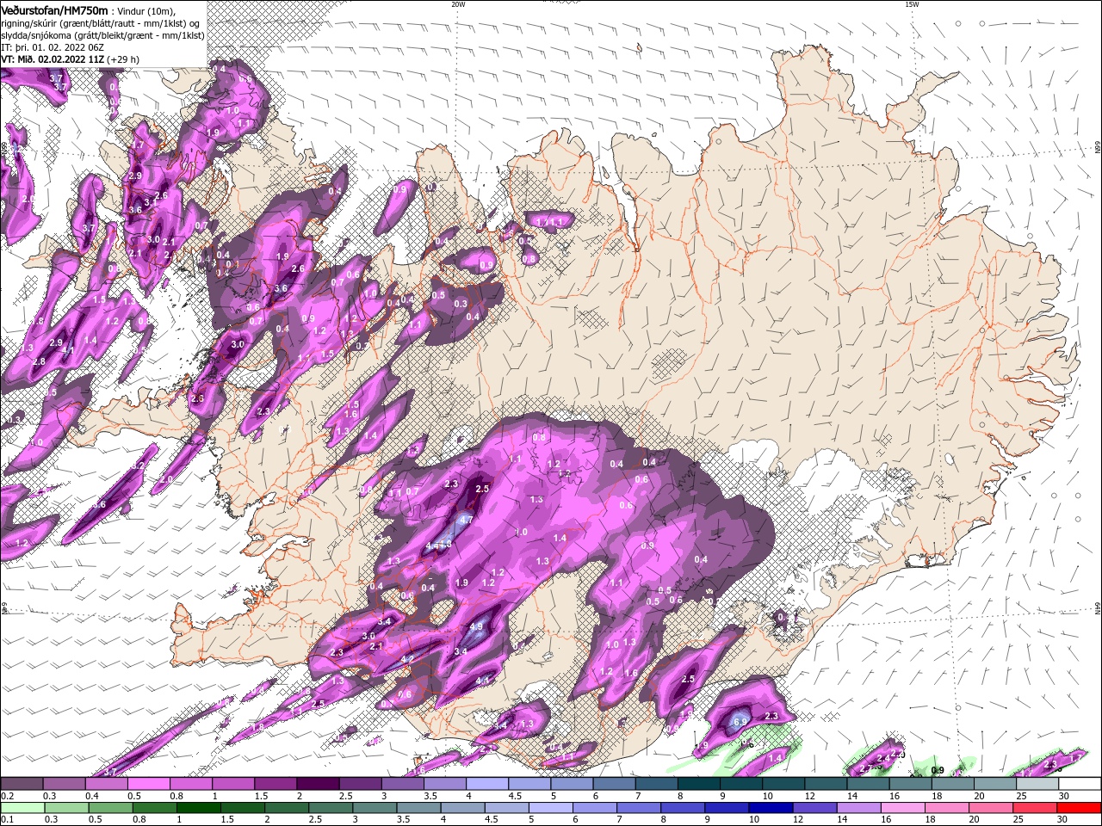Click the 4.9 precipitation value on the map
1102x826 pixels.
tap(476, 626)
